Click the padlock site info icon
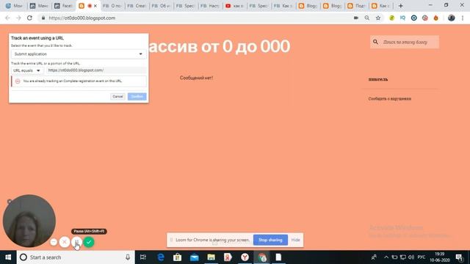 (x=43, y=18)
